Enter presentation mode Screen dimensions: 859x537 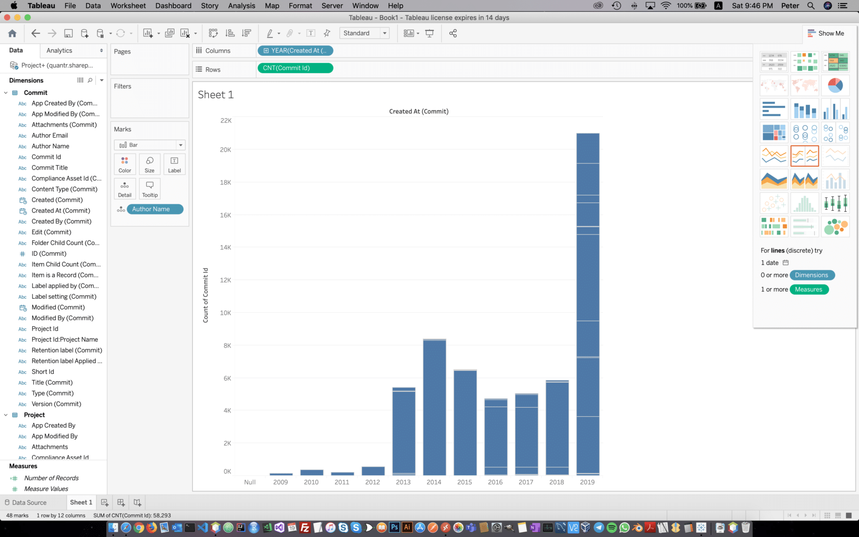click(x=429, y=33)
